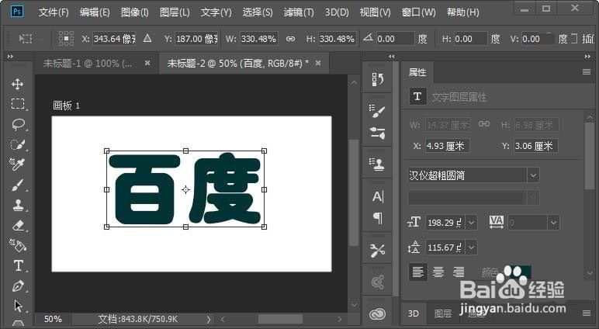Set left align text
Screen dimensions: 599x329
tap(418, 272)
